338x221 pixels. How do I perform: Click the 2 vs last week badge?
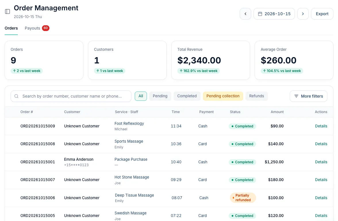click(26, 71)
